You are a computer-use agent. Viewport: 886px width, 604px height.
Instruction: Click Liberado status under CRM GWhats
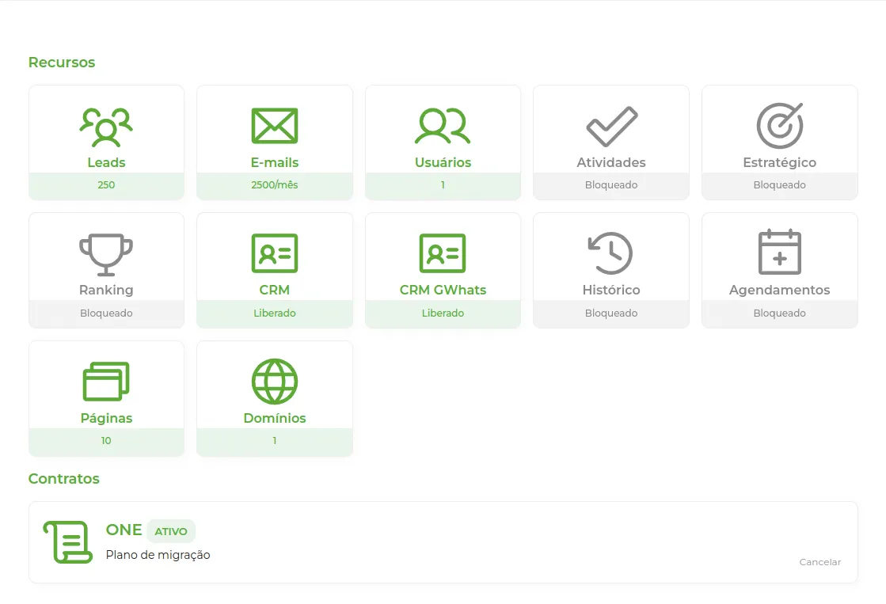click(443, 313)
